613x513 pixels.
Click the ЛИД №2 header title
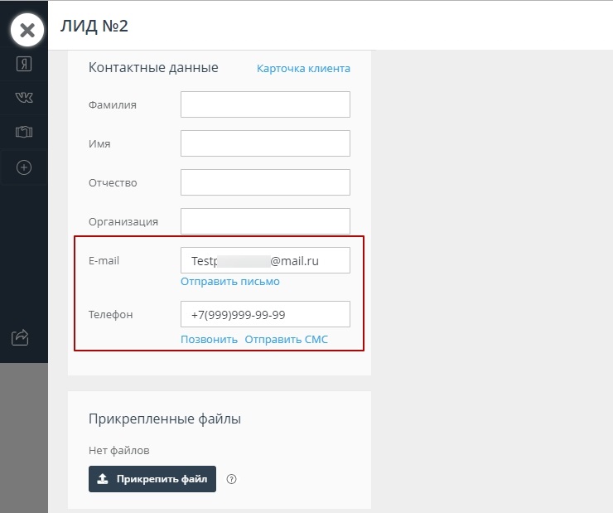[x=94, y=26]
